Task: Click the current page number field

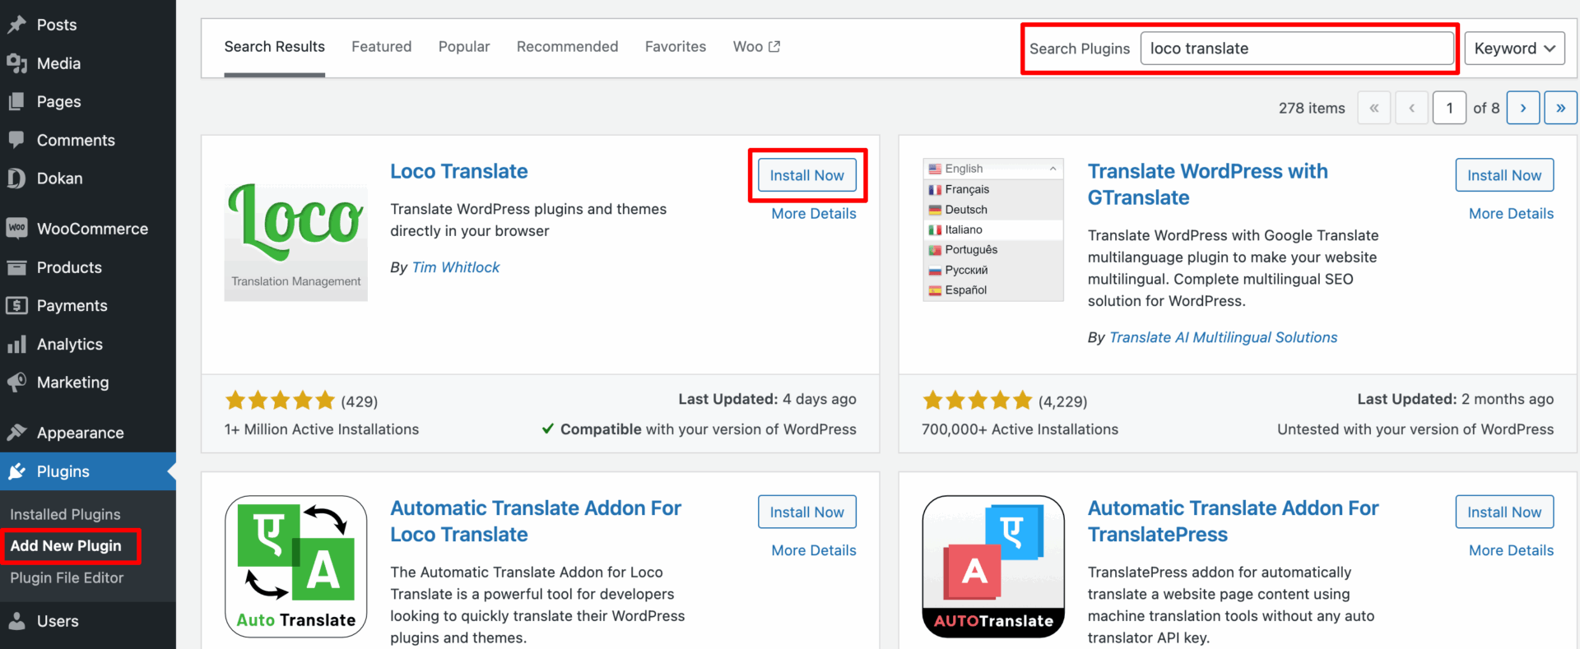Action: pos(1449,108)
